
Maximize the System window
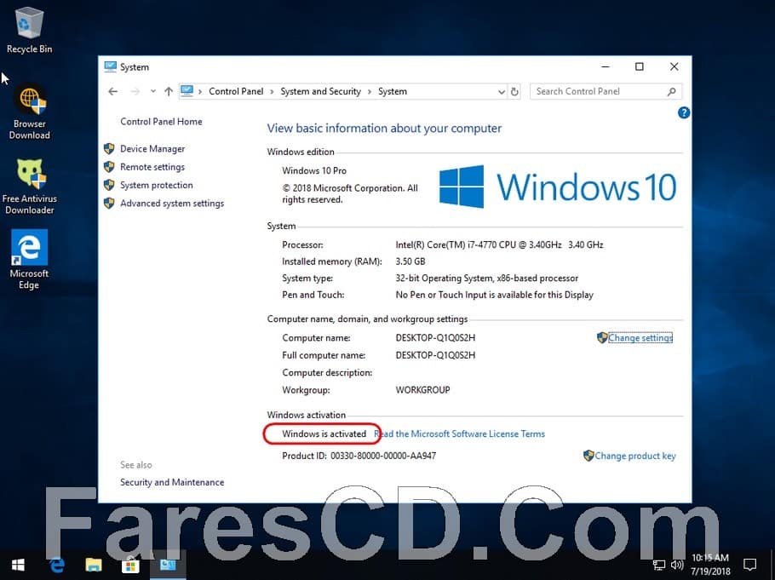coord(640,66)
